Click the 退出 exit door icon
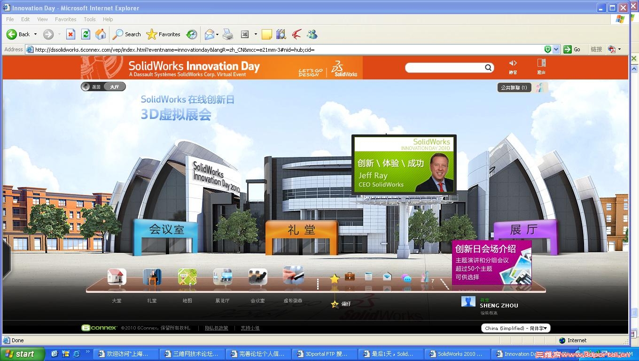This screenshot has width=639, height=361. 541,63
